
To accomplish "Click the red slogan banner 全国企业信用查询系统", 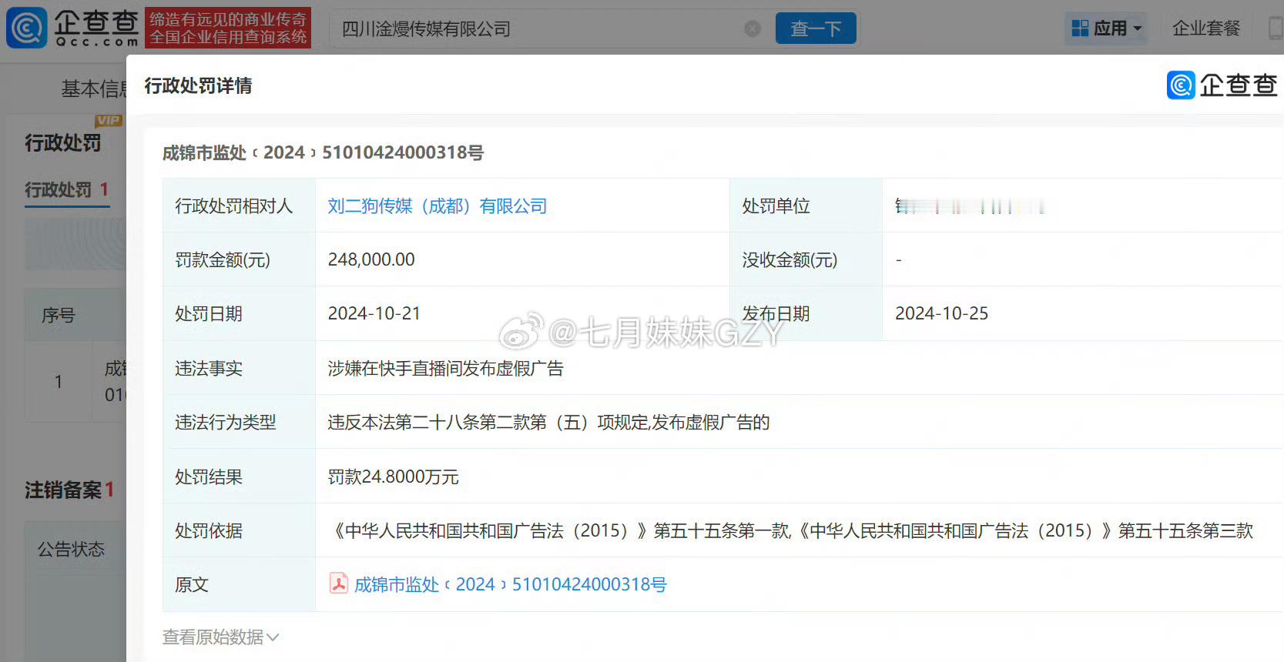I will (228, 28).
